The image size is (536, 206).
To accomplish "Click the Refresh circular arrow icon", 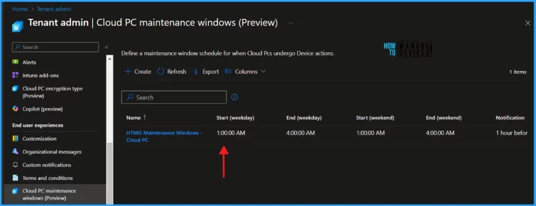I will [161, 71].
